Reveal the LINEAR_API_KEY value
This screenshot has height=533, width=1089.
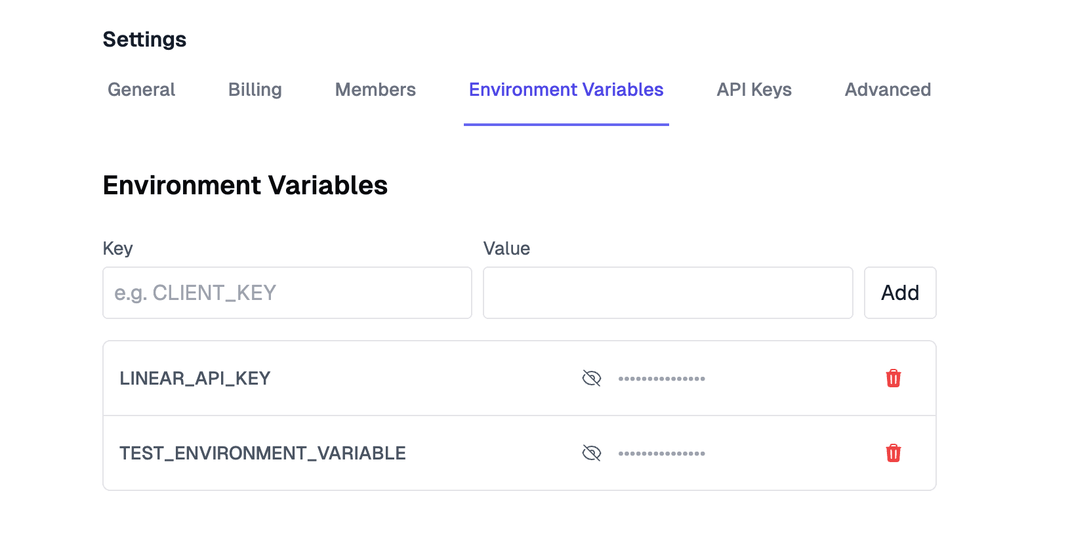pyautogui.click(x=592, y=378)
